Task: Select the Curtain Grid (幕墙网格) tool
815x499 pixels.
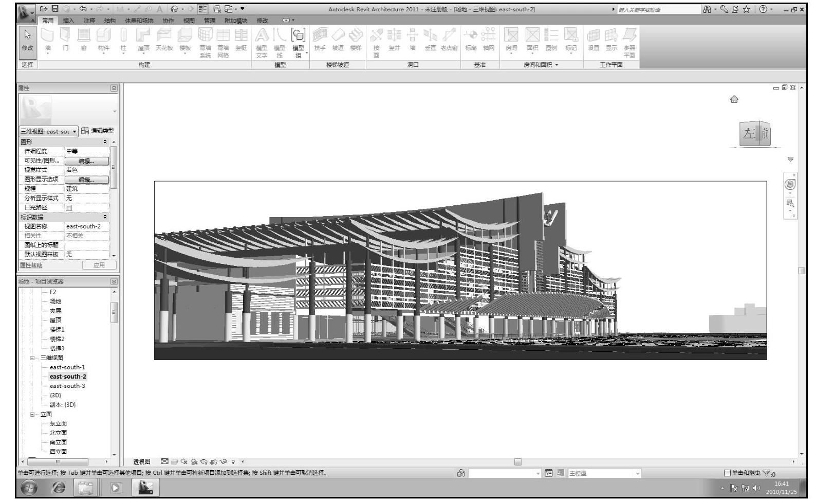Action: pyautogui.click(x=223, y=43)
